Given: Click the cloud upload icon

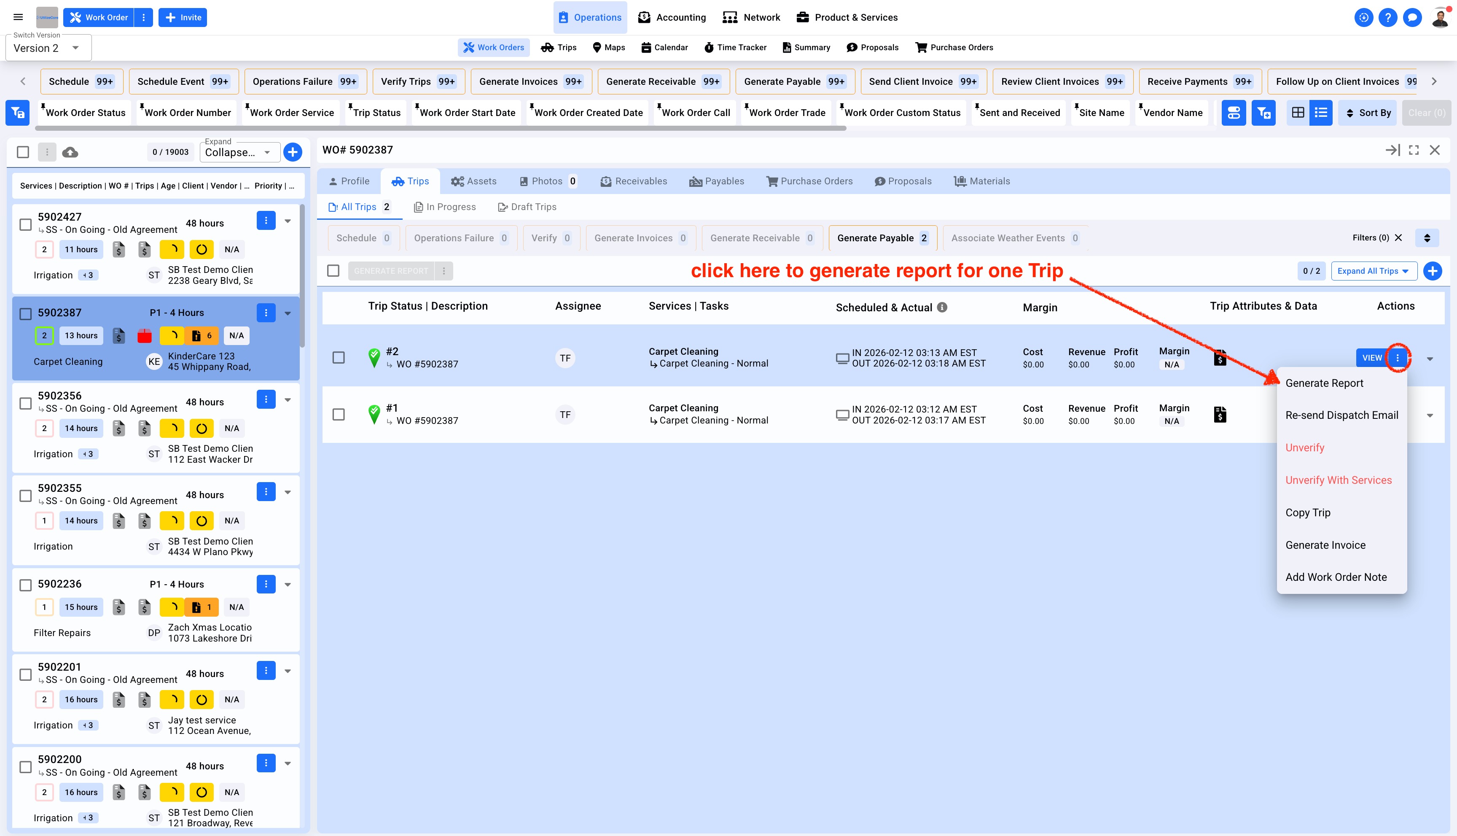Looking at the screenshot, I should pyautogui.click(x=70, y=152).
